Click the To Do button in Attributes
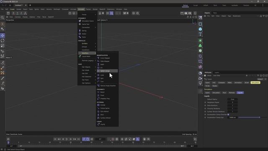This screenshot has width=268, height=151. [207, 86]
